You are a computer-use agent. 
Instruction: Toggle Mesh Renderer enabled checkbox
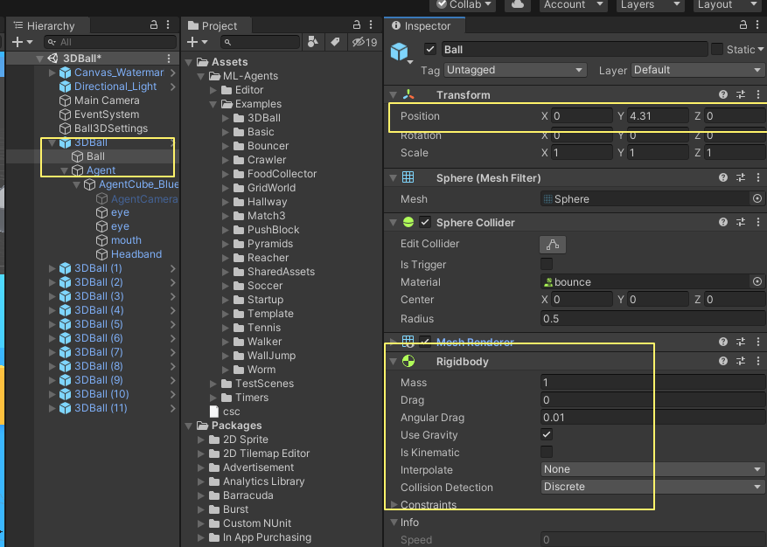(424, 342)
